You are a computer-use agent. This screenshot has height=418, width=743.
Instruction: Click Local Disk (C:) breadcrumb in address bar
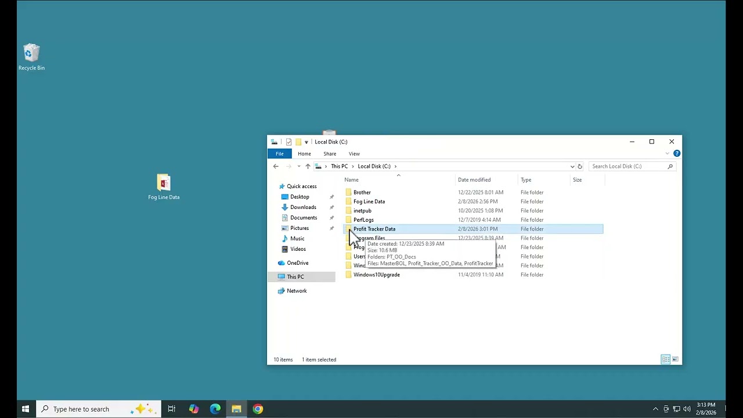(374, 167)
